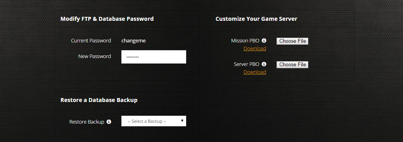This screenshot has width=403, height=142.
Task: Click the New Password label
Action: point(95,56)
